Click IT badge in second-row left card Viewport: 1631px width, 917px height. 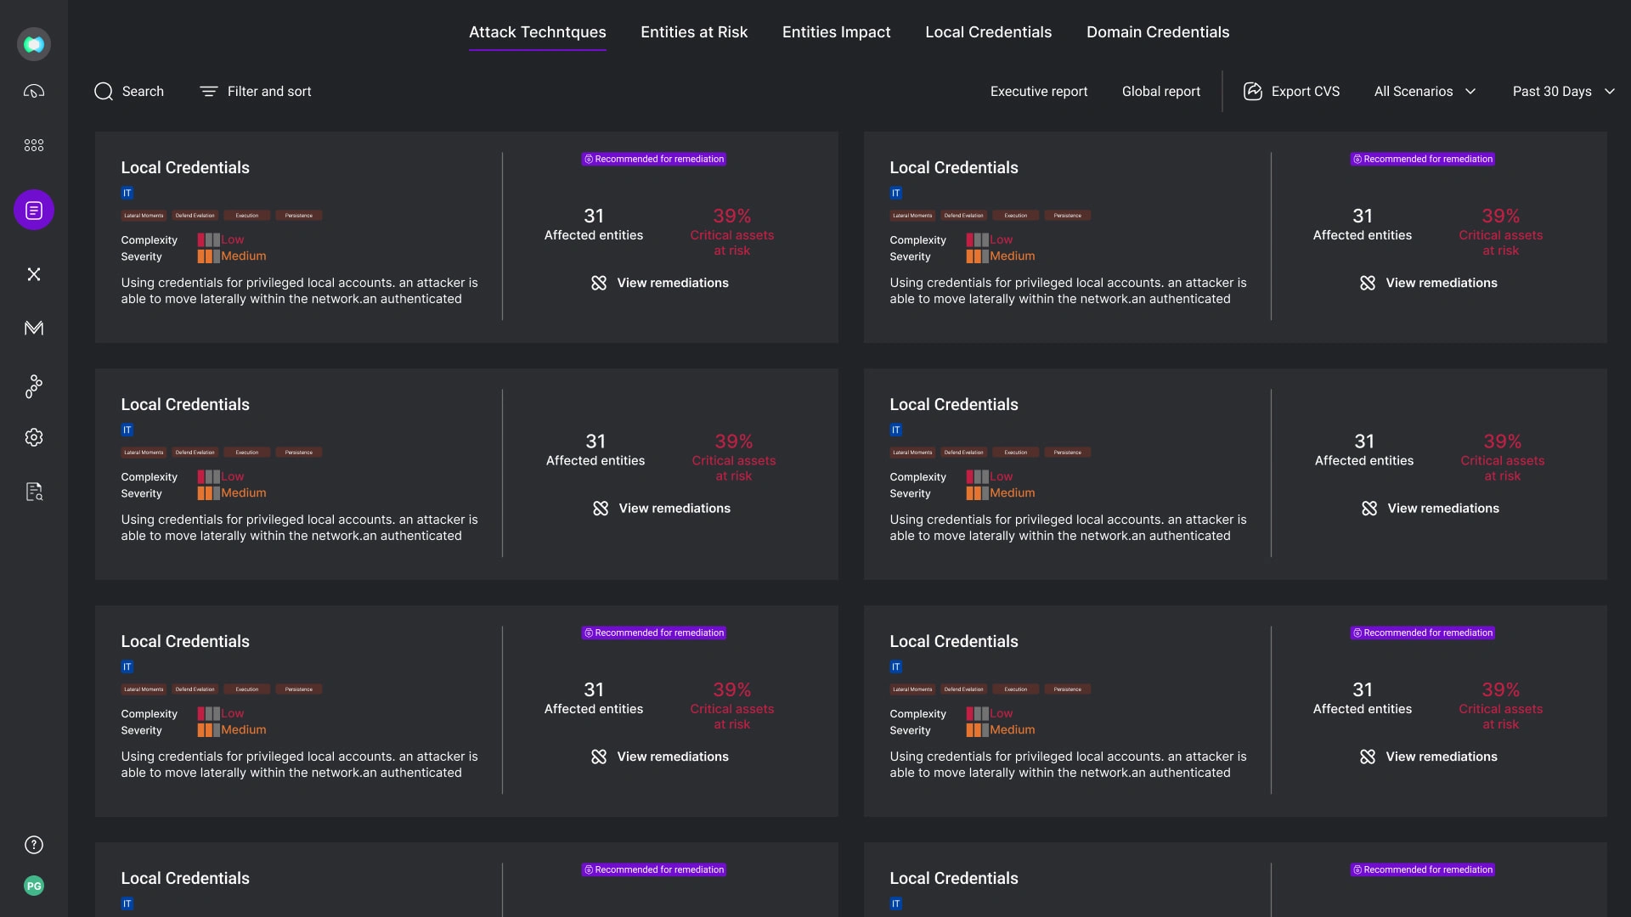coord(127,430)
